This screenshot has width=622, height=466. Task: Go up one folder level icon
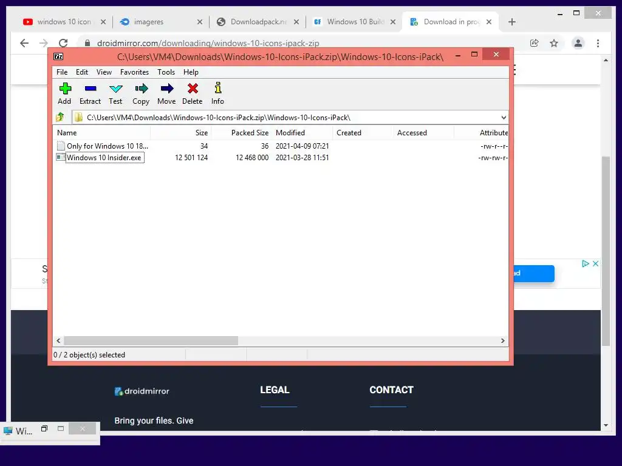point(60,117)
